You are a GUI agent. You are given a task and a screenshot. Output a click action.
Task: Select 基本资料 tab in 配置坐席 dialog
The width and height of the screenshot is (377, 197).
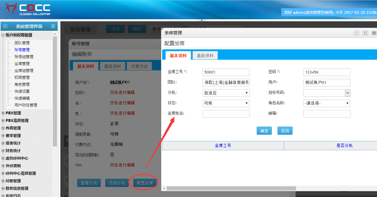[x=178, y=56]
